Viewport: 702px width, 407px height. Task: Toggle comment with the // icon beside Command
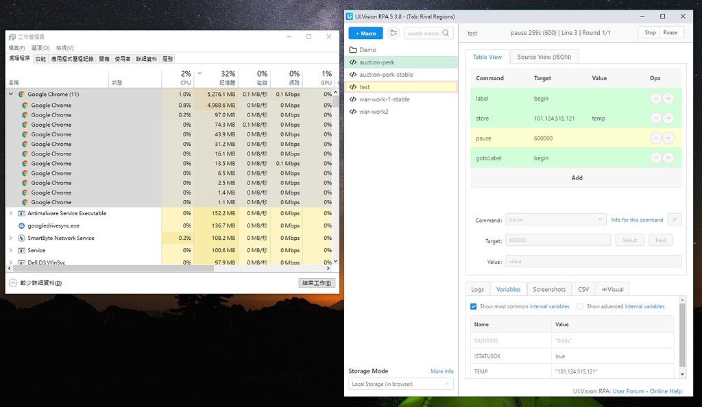click(x=675, y=219)
